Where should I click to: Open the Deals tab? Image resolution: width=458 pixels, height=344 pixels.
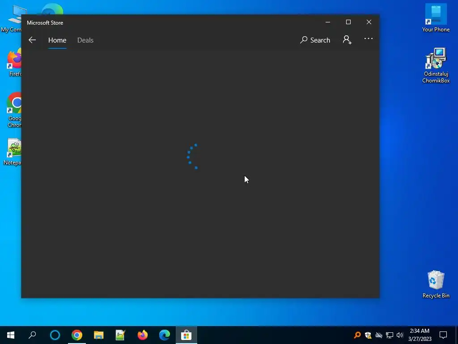(x=85, y=40)
